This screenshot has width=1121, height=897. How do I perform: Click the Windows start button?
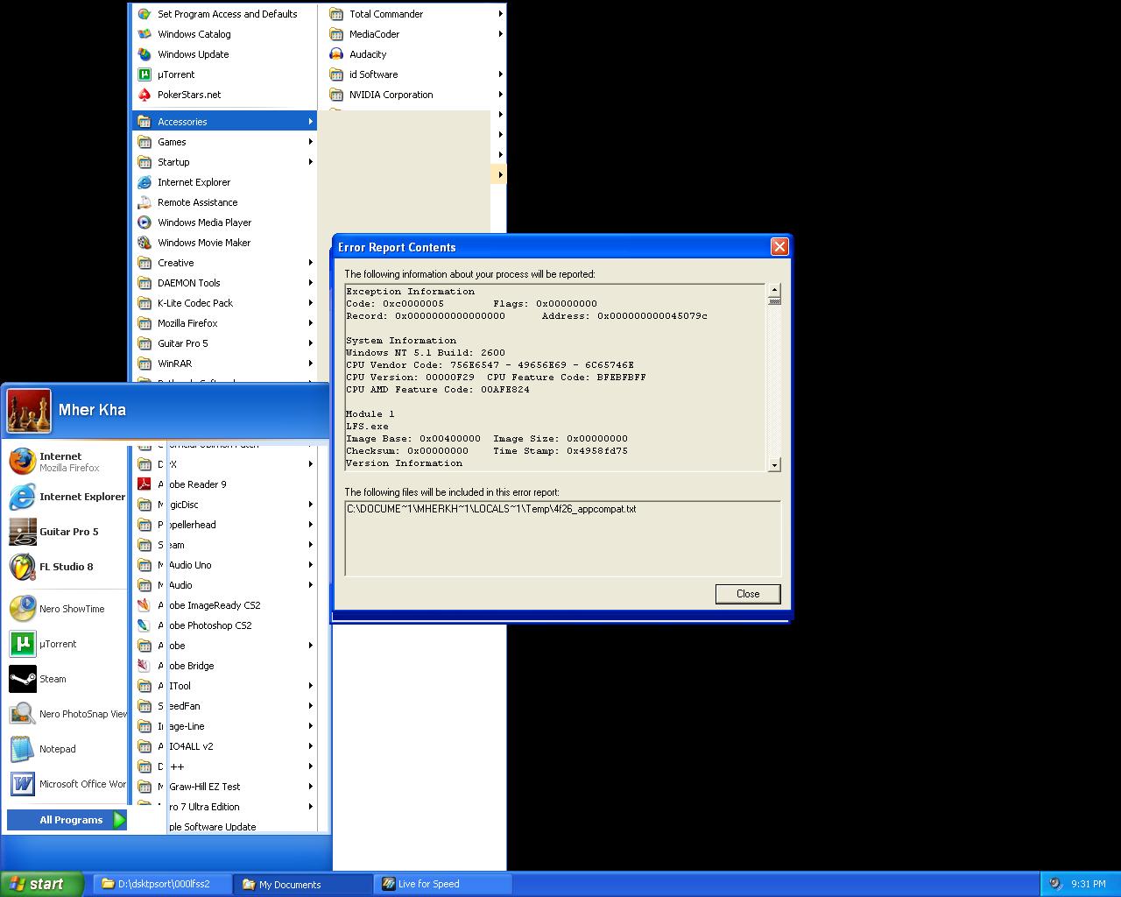tap(42, 884)
